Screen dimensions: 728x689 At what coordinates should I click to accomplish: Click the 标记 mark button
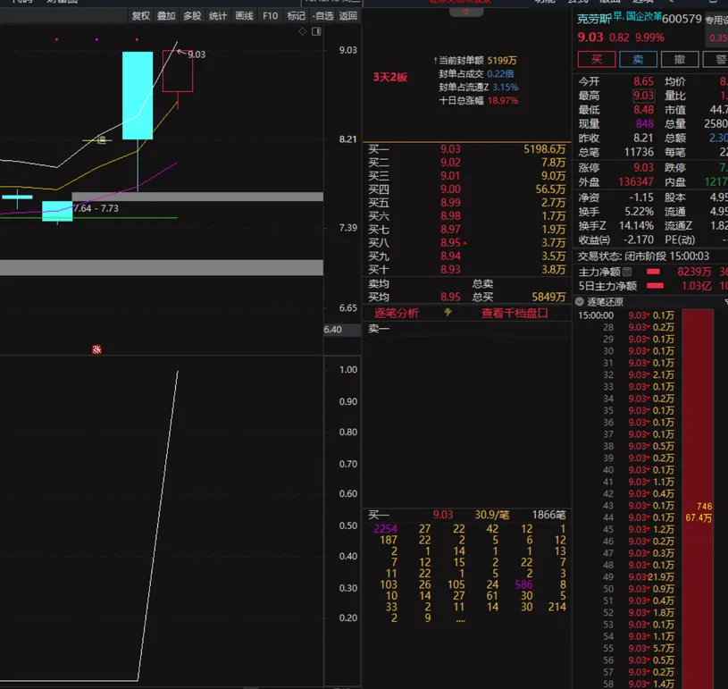(x=296, y=15)
